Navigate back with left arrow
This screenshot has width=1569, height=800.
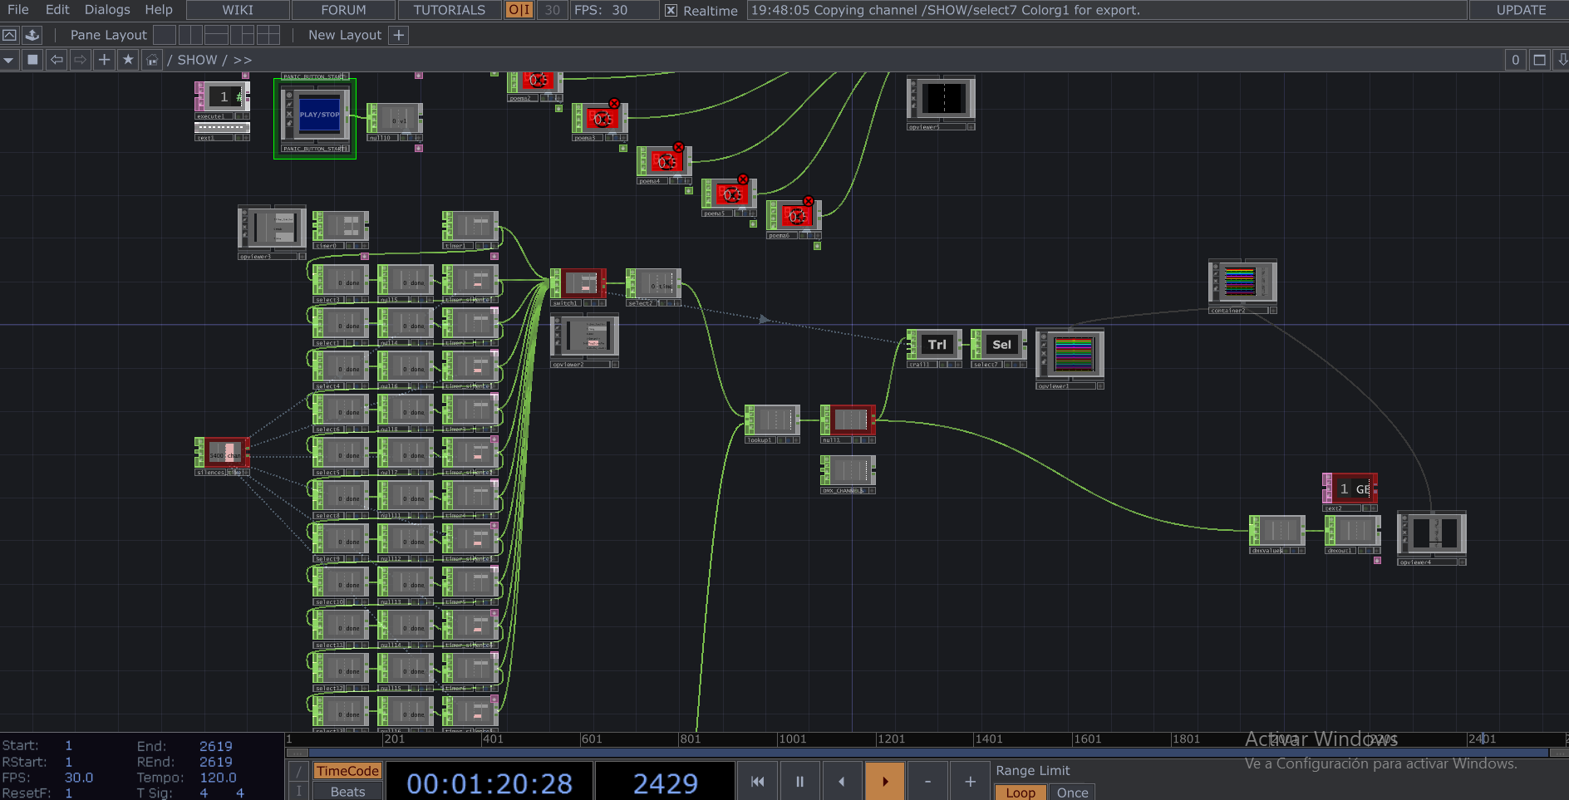(x=57, y=60)
